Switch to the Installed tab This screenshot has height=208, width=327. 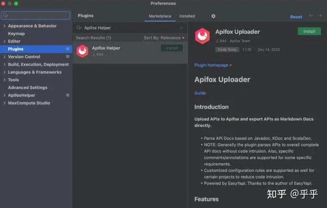point(187,16)
